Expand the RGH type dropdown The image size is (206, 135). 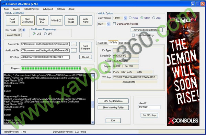tap(108, 24)
